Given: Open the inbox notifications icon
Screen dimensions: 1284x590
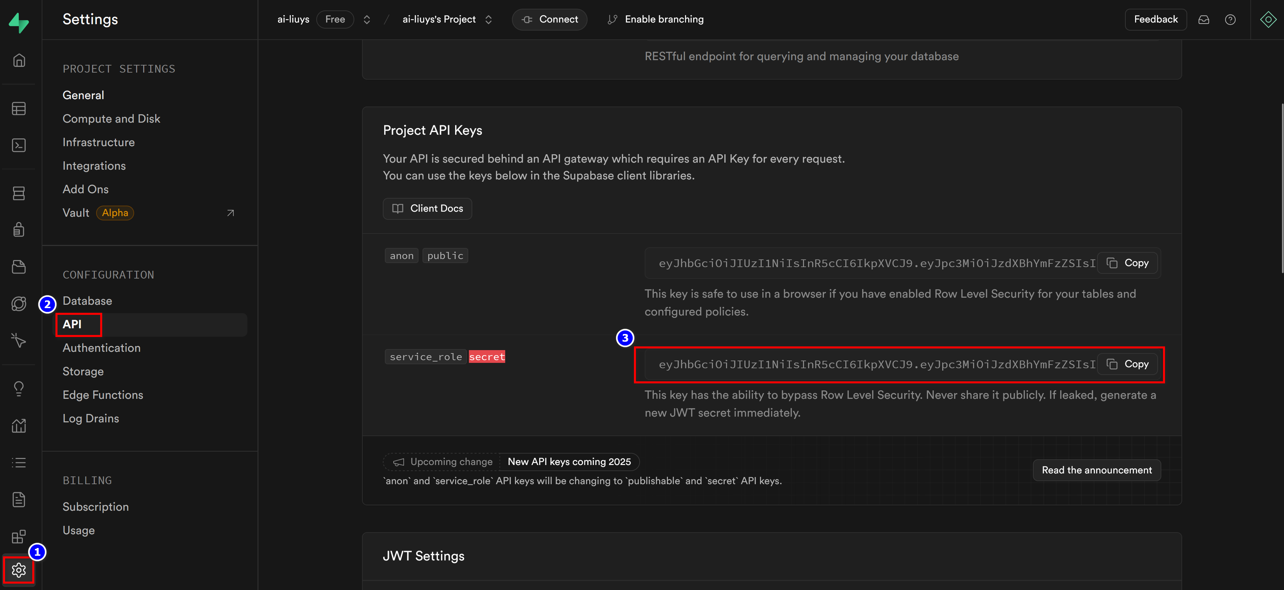Looking at the screenshot, I should 1203,19.
